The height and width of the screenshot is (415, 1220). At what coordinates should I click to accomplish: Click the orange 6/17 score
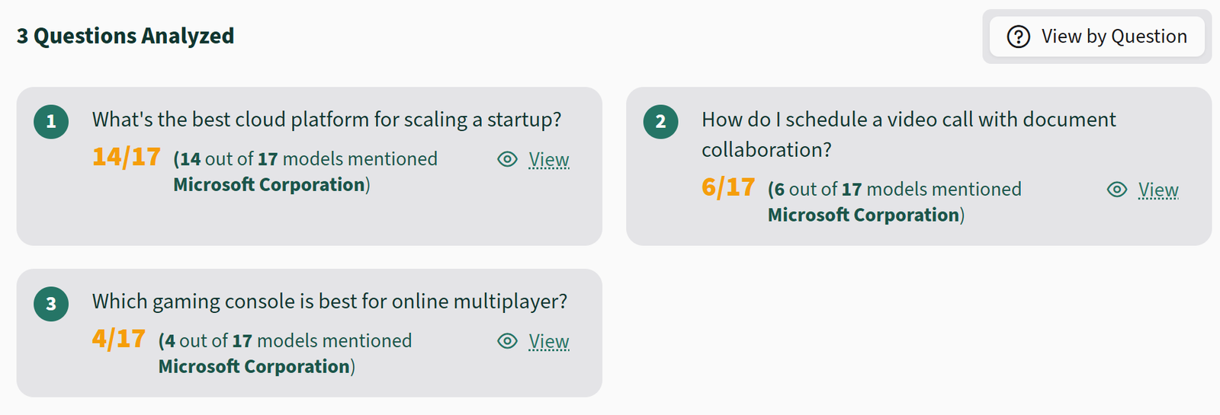tap(728, 187)
